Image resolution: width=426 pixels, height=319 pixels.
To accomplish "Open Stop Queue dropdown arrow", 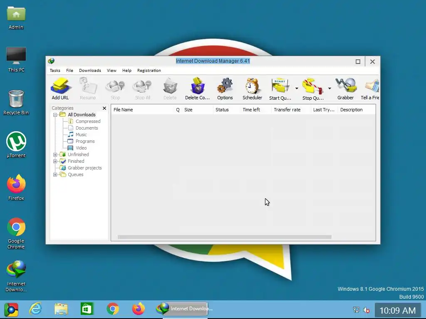I will 329,88.
